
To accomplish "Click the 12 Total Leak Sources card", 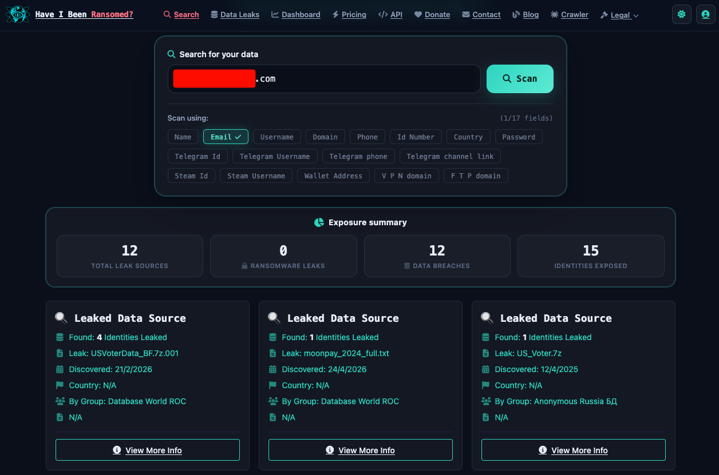I will [130, 256].
